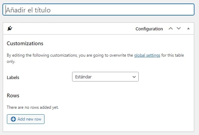Click the Configuration panel title text
199x135 pixels.
149,29
